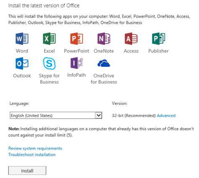Click the 'Version:' label
The width and height of the screenshot is (199, 178).
click(x=120, y=103)
